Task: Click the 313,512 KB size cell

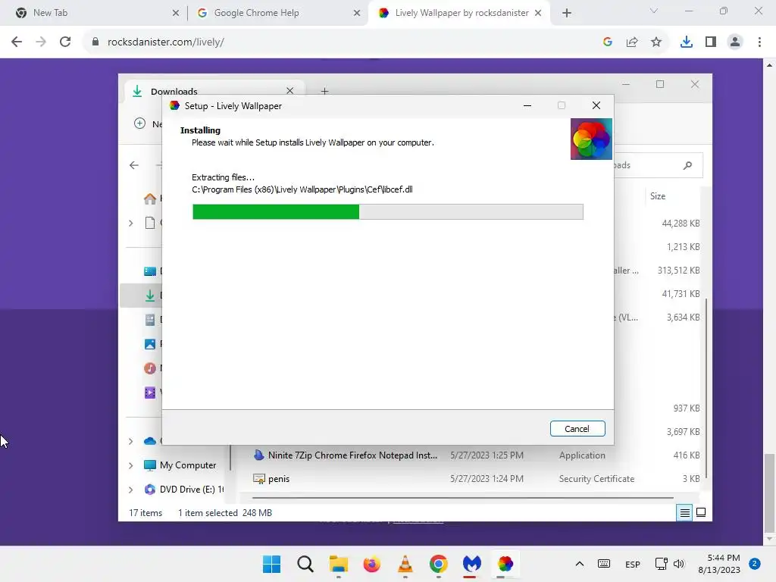Action: coord(678,271)
